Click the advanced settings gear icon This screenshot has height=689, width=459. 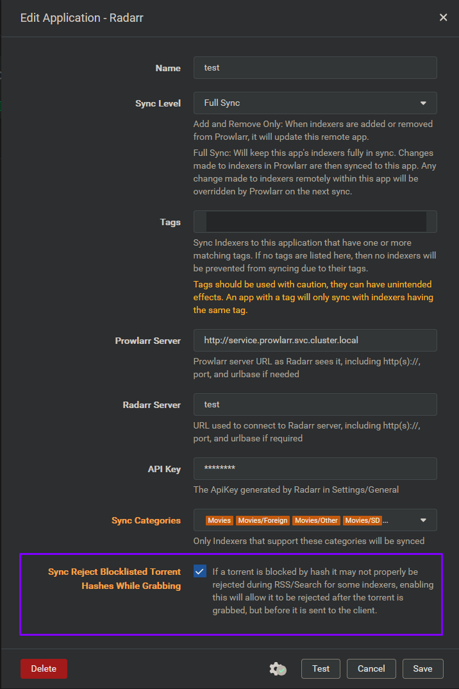pyautogui.click(x=278, y=668)
